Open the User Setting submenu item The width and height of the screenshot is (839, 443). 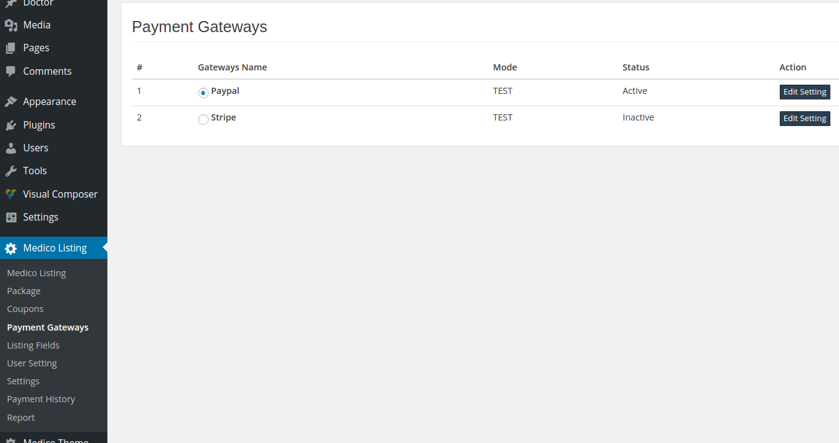pyautogui.click(x=32, y=363)
